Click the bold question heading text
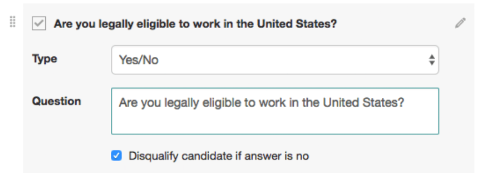The height and width of the screenshot is (180, 479). 195,24
